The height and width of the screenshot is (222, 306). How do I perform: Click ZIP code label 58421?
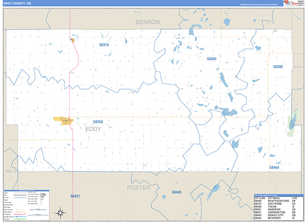click(75, 196)
